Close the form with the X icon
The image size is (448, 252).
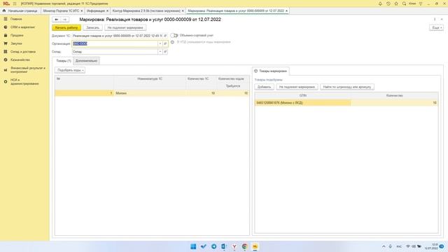click(x=442, y=20)
